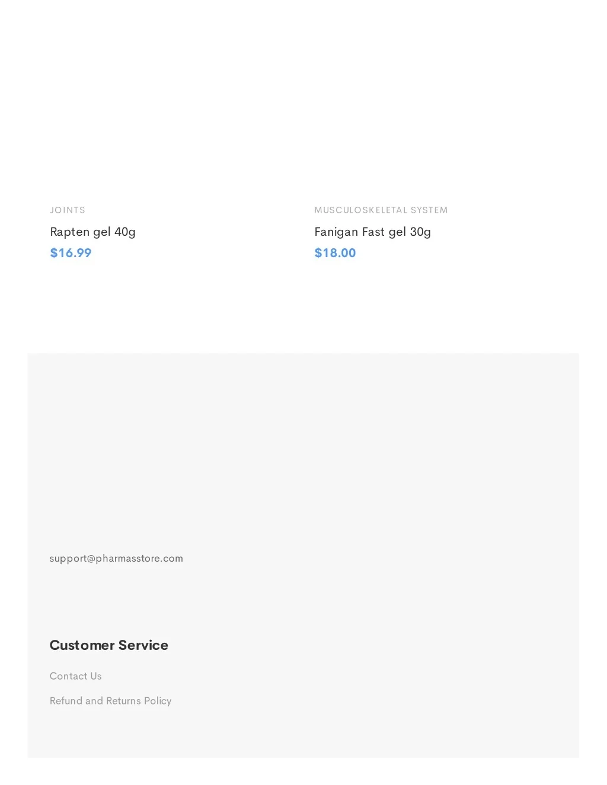Image resolution: width=607 pixels, height=785 pixels.
Task: Click the Customer Service footer heading
Action: (x=108, y=645)
